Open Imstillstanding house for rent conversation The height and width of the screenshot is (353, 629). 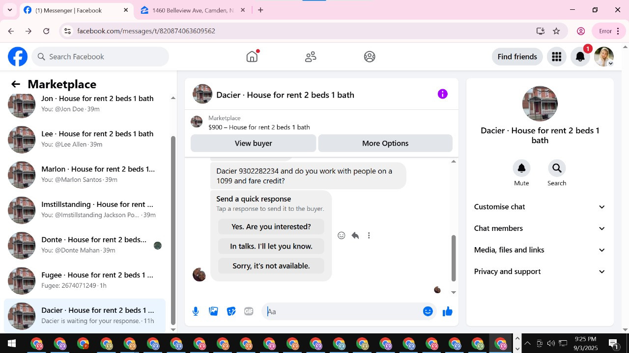tap(86, 210)
